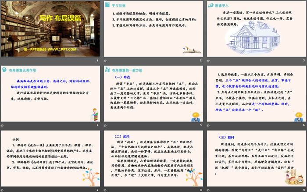The height and width of the screenshot is (192, 307).
Task: Click the child on books graphic, slide 4
Action: 94,114
